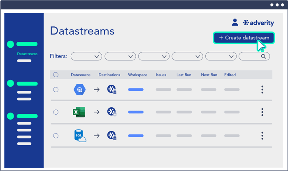Click the destination icon in the Excel row
The height and width of the screenshot is (171, 288).
point(111,112)
